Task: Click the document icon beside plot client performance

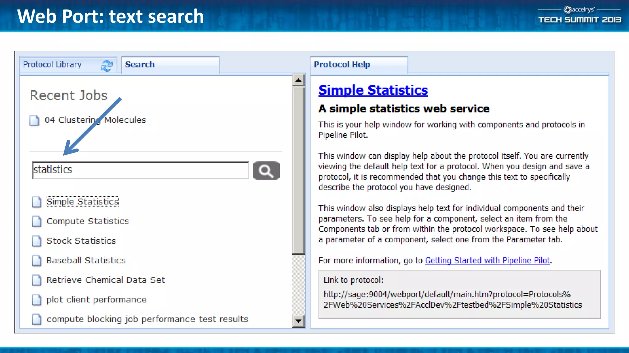Action: 37,300
